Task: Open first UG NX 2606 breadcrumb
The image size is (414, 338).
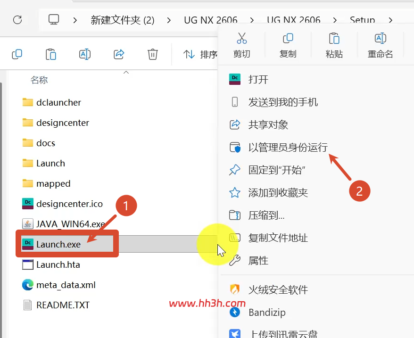Action: (211, 20)
